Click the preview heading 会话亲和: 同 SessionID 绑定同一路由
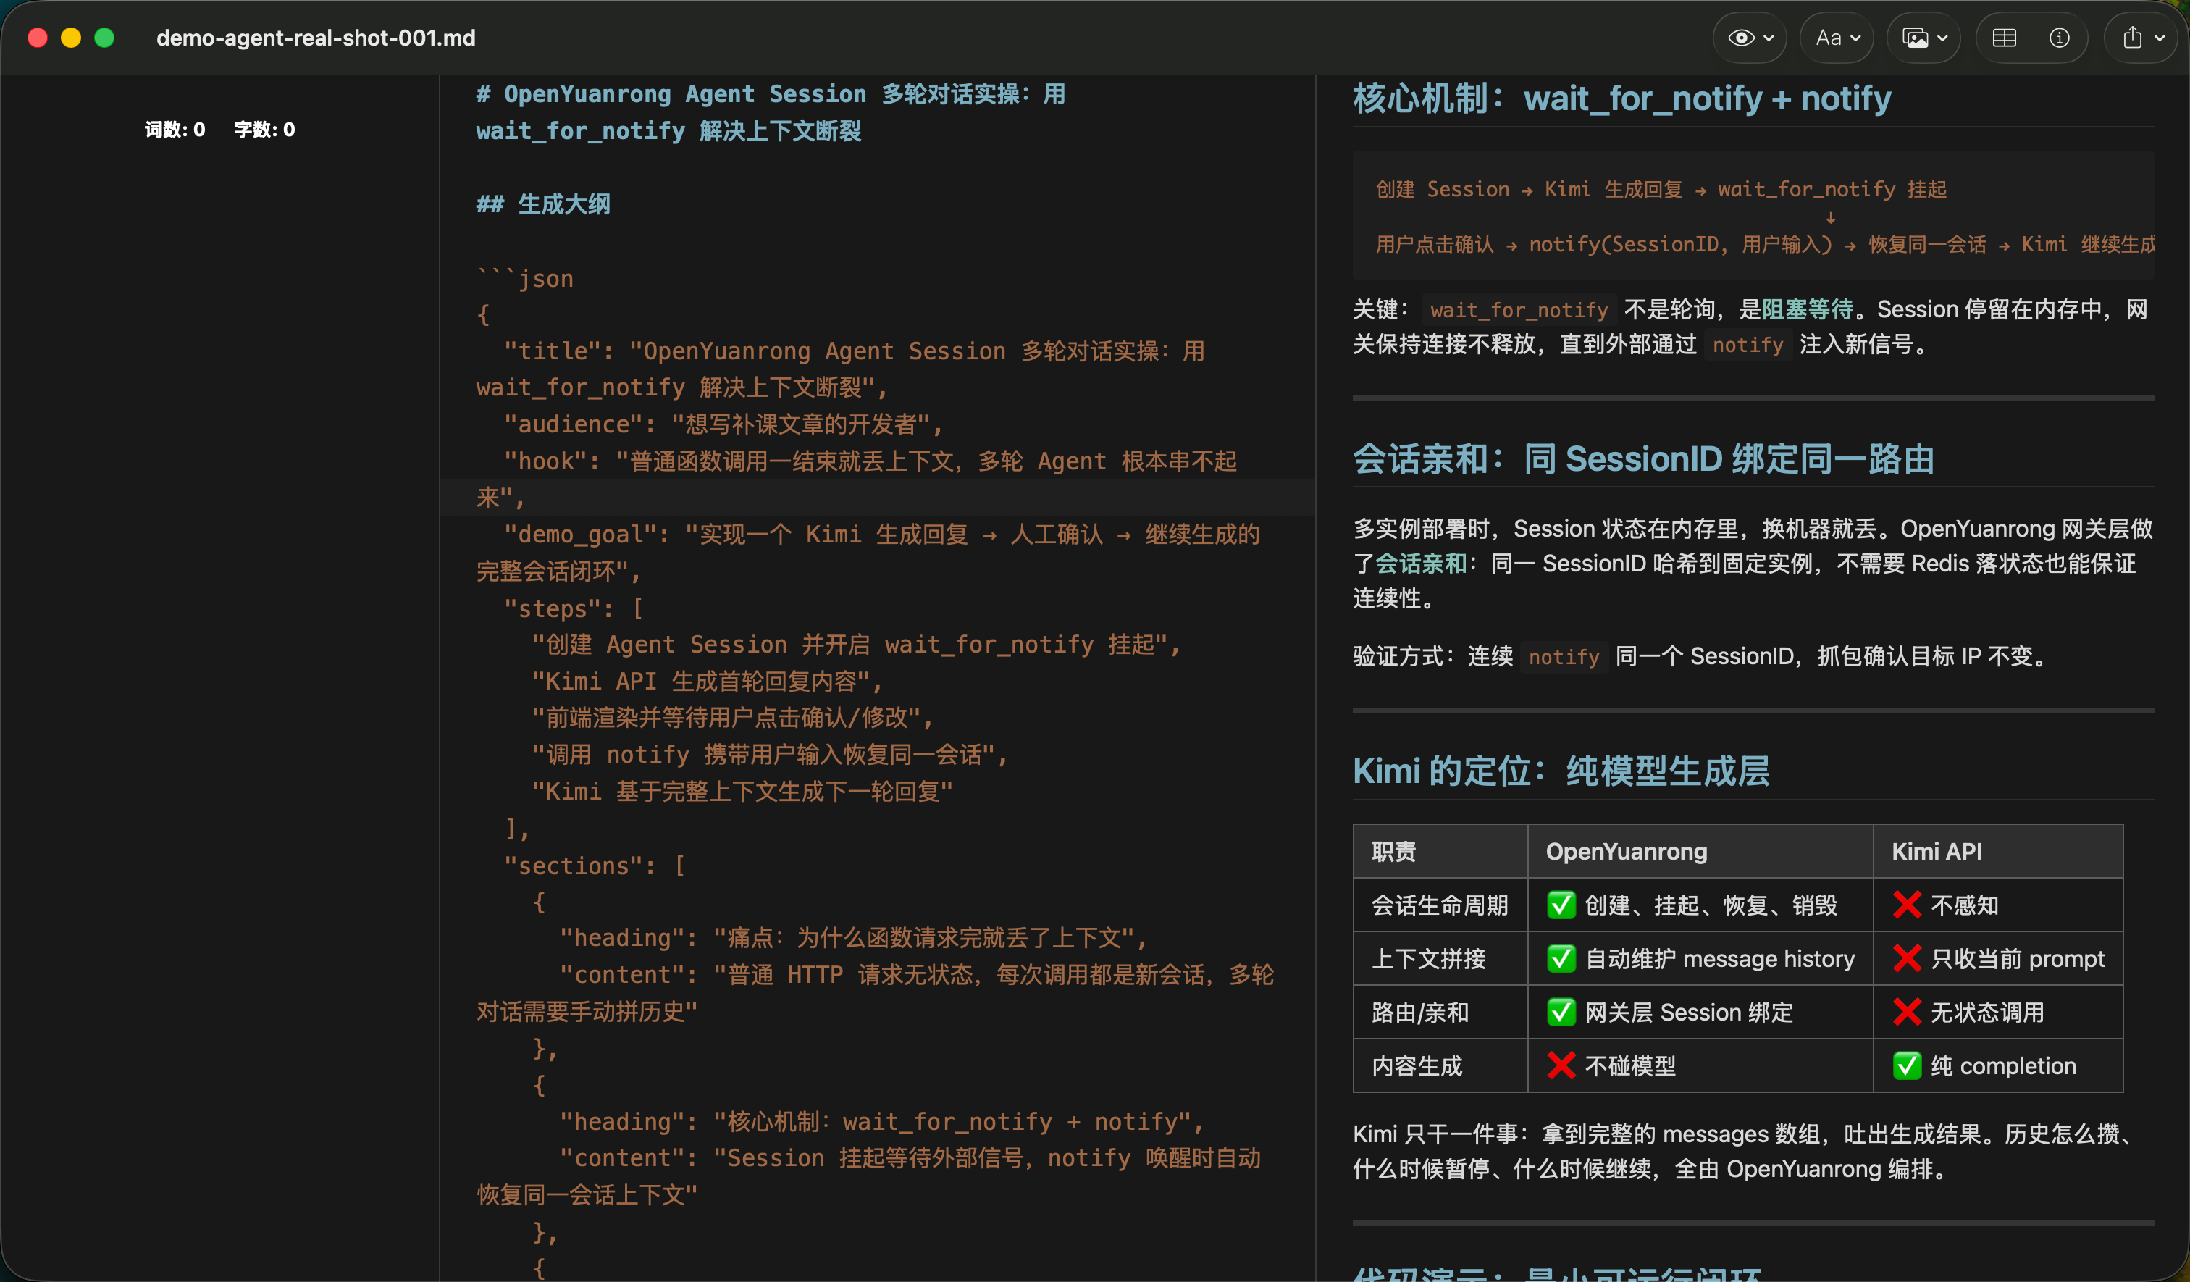The height and width of the screenshot is (1282, 2190). coord(1643,459)
